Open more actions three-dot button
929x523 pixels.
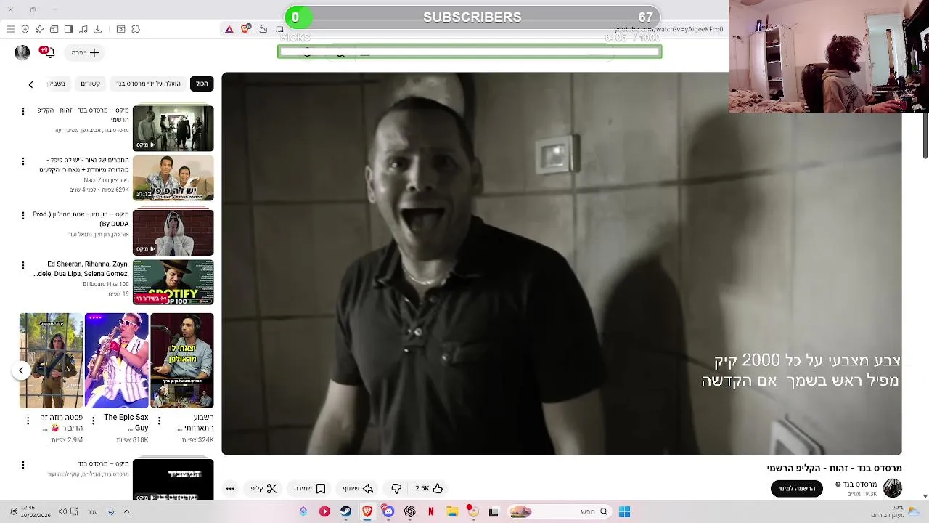coord(230,489)
